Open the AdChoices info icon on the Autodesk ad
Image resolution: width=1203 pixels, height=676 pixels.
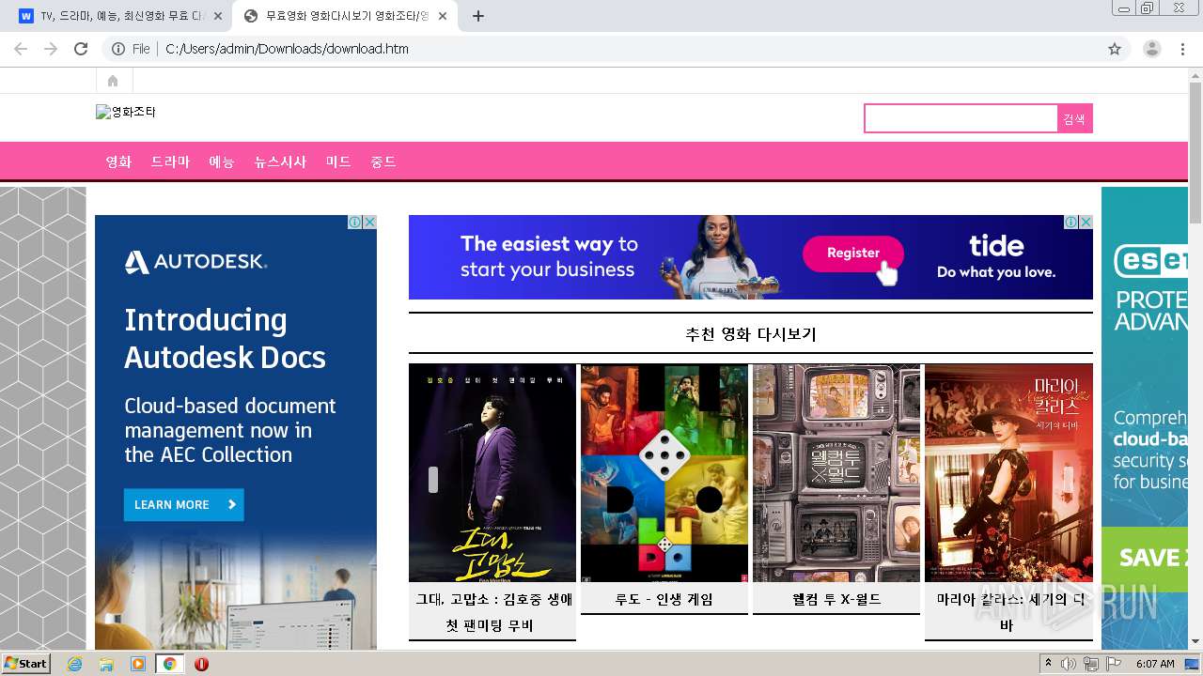[354, 223]
